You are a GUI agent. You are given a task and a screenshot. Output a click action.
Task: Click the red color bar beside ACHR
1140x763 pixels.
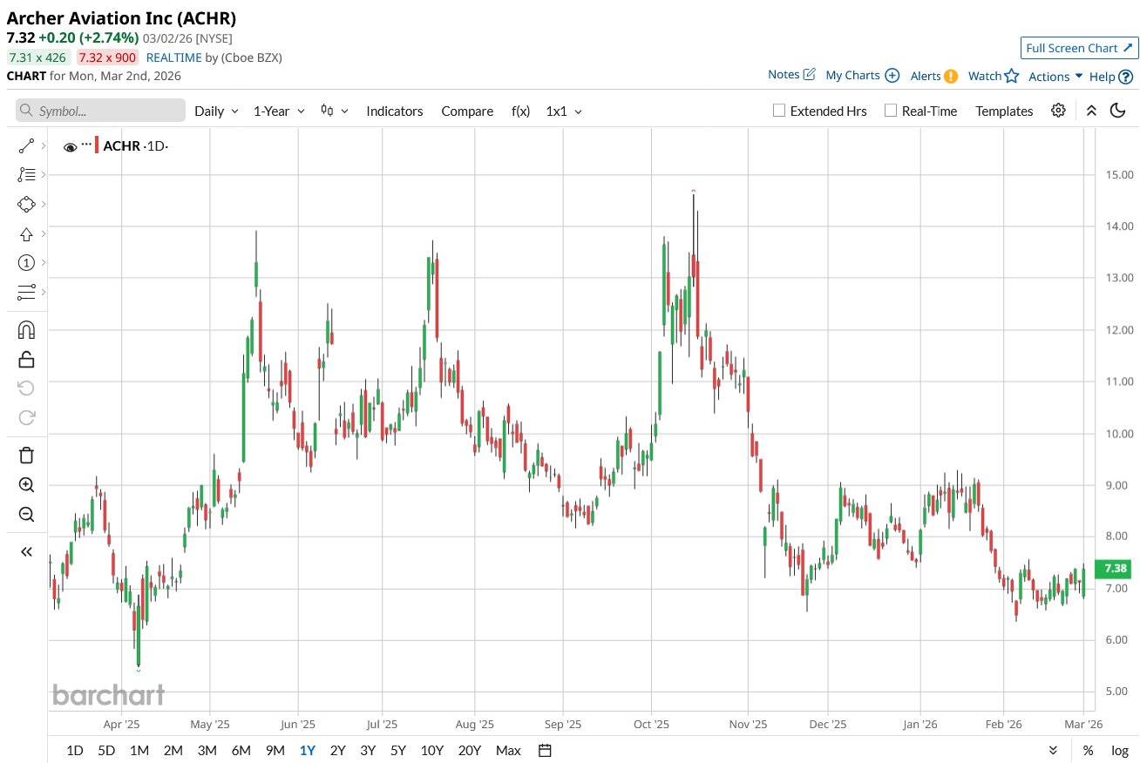pos(97,145)
